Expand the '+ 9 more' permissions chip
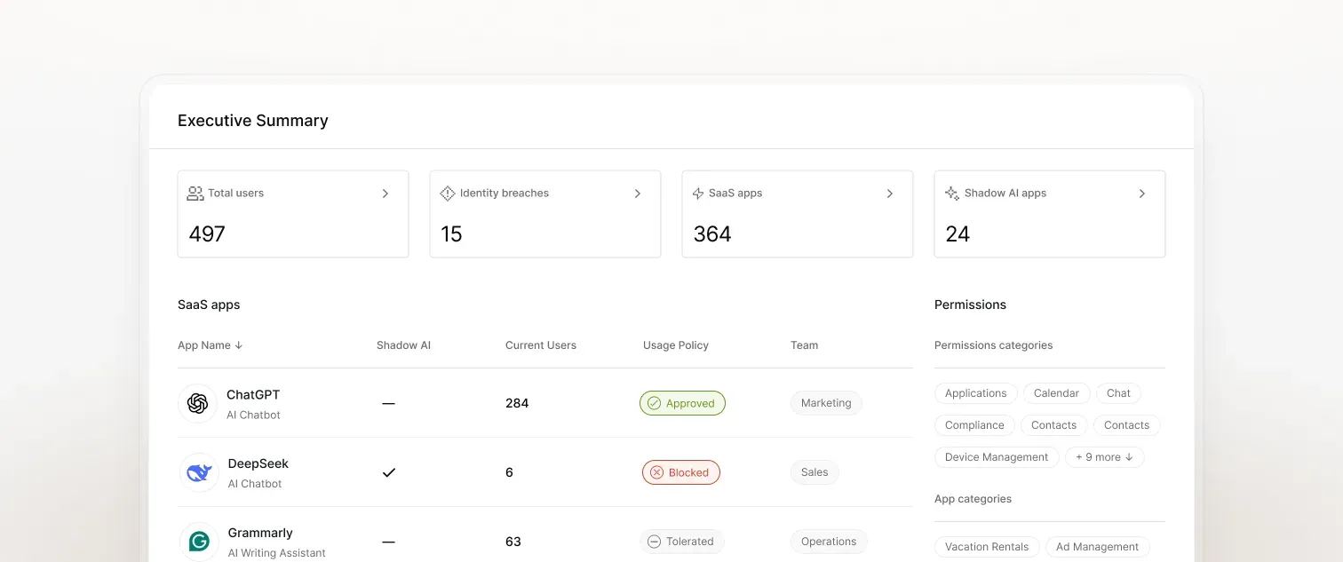The height and width of the screenshot is (562, 1343). (1105, 457)
